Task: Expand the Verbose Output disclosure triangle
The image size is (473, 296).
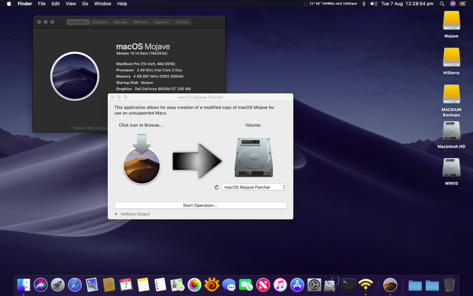Action: pos(116,214)
